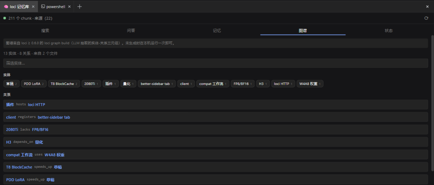Close the panel using top-right X
Image resolution: width=434 pixels, height=185 pixels.
pos(427,7)
